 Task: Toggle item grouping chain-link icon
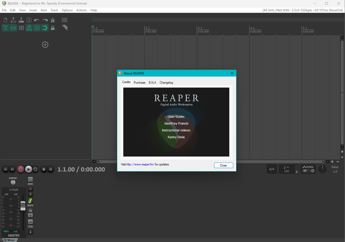[13, 28]
